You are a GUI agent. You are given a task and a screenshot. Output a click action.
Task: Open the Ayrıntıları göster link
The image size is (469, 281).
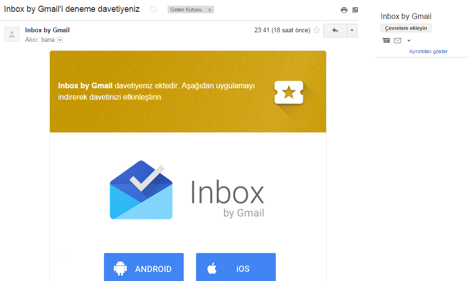[428, 51]
